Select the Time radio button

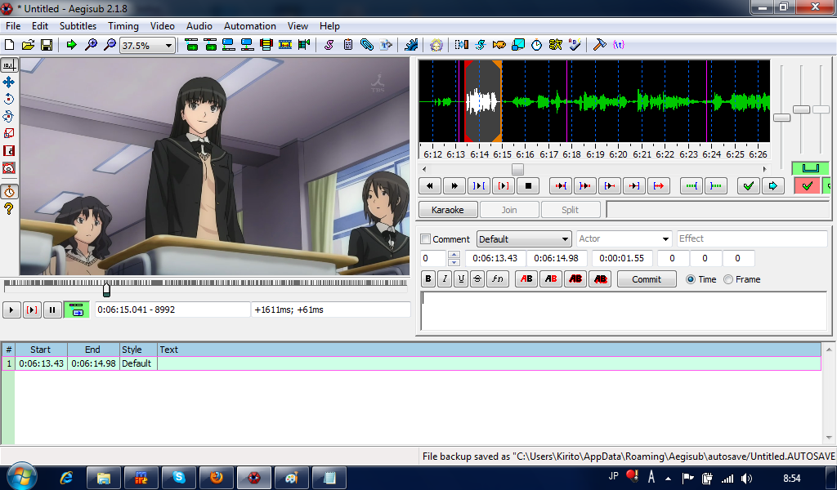coord(690,279)
